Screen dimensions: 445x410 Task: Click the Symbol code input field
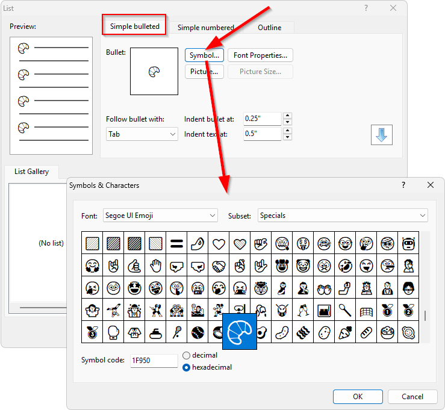[x=154, y=361]
